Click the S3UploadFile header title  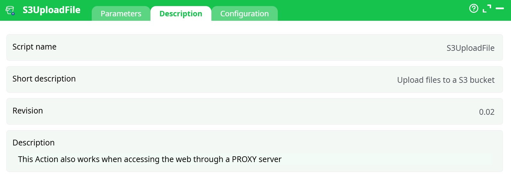coord(51,10)
